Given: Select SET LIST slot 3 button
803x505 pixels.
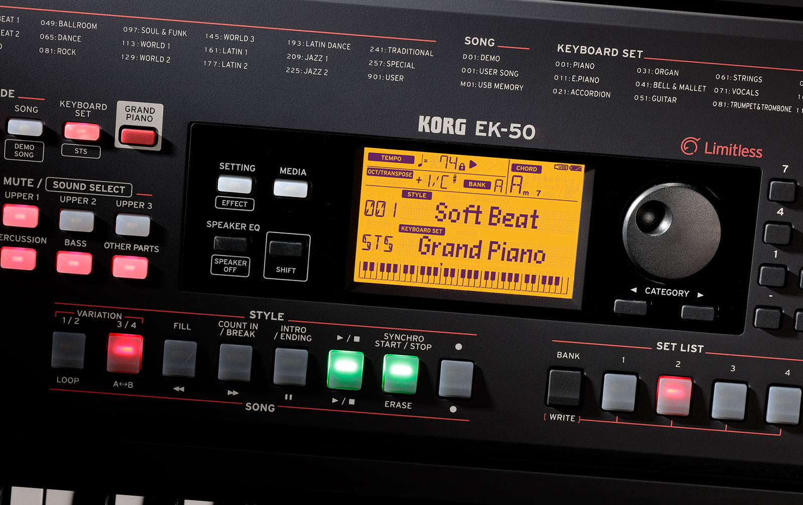Looking at the screenshot, I should click(729, 401).
